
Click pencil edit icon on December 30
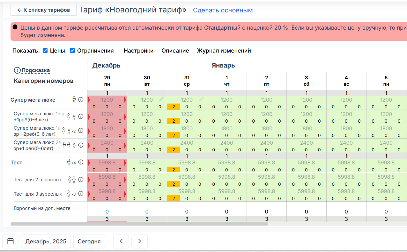pos(162,99)
